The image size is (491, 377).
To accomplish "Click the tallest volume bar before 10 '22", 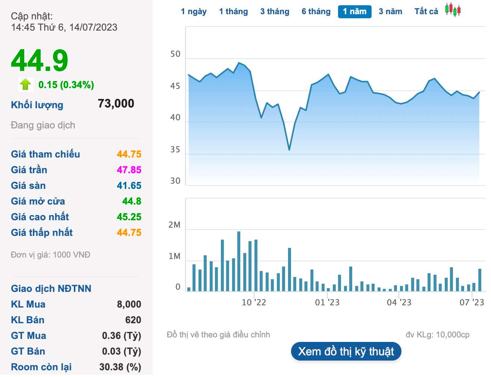I will (239, 261).
